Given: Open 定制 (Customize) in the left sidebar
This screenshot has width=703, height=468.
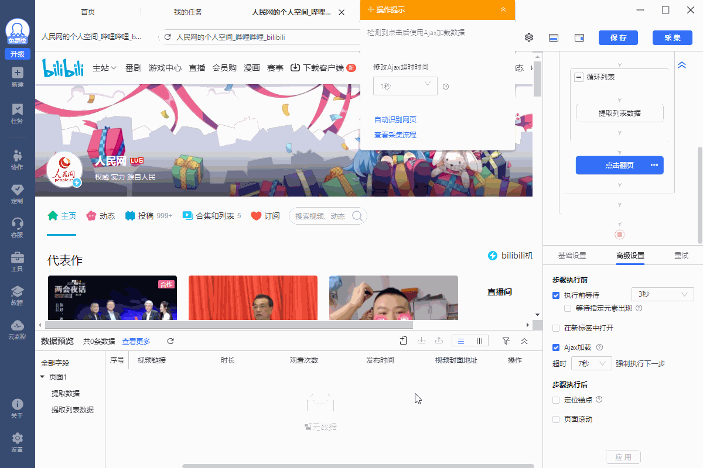Looking at the screenshot, I should pyautogui.click(x=18, y=194).
